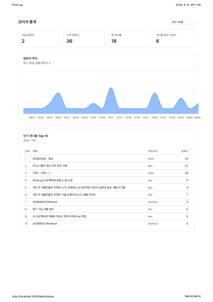Click the 카테고리 column header

click(x=153, y=151)
